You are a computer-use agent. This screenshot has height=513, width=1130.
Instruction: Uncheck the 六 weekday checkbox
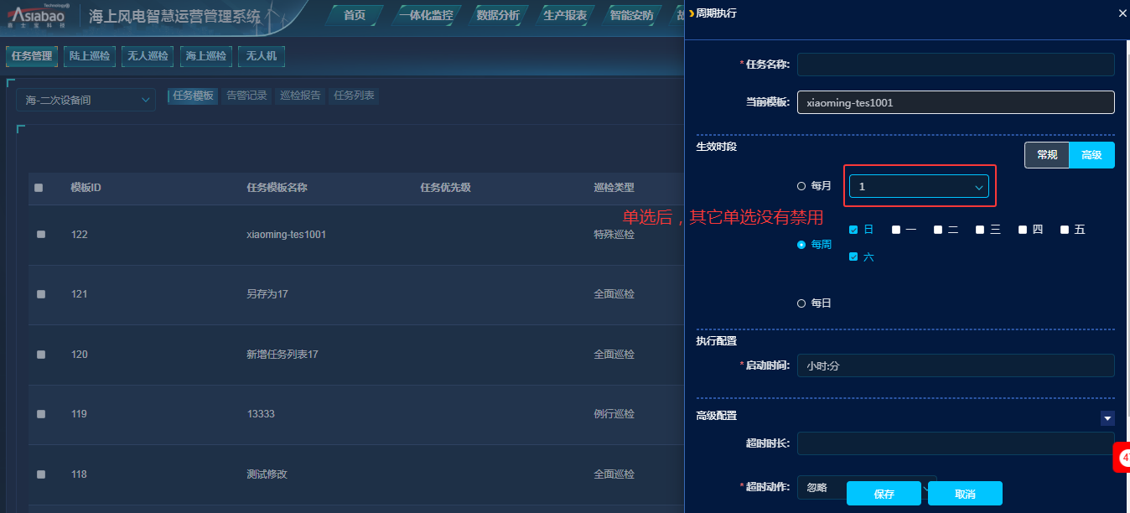853,257
